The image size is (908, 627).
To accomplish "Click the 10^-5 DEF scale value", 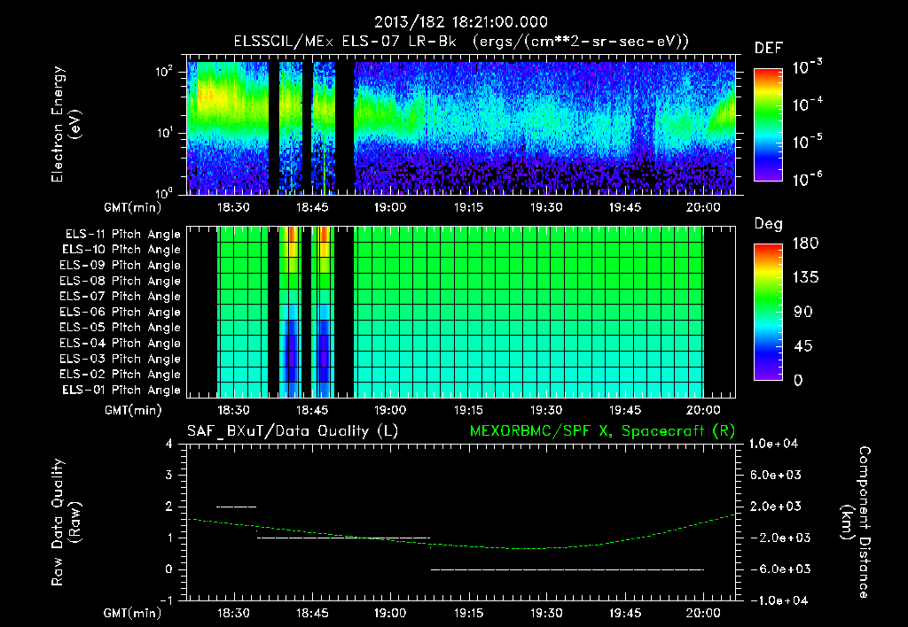I will (807, 141).
